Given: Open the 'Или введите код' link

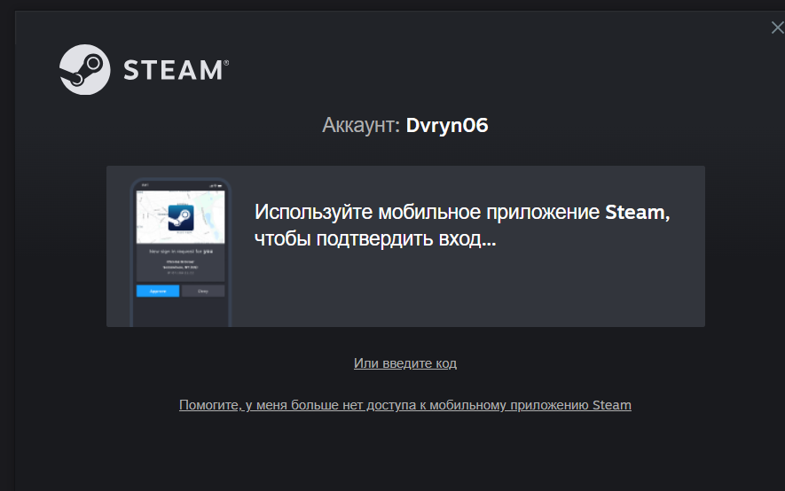Looking at the screenshot, I should [x=405, y=363].
